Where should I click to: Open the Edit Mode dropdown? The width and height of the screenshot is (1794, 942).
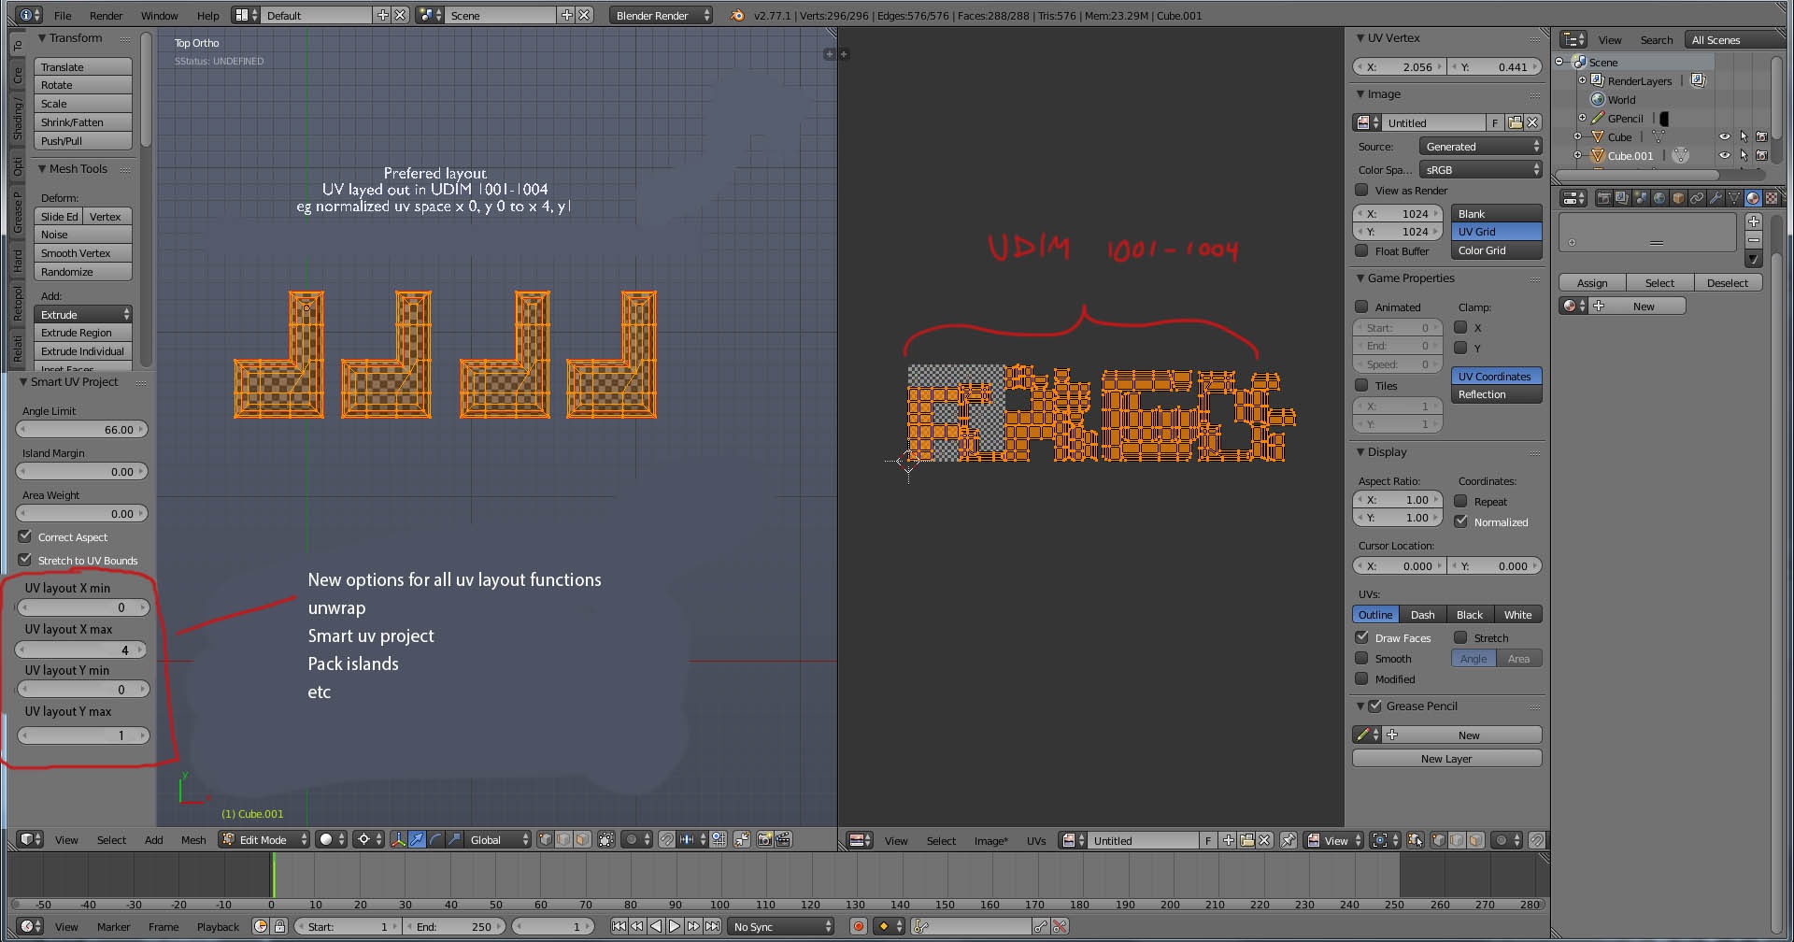[264, 839]
